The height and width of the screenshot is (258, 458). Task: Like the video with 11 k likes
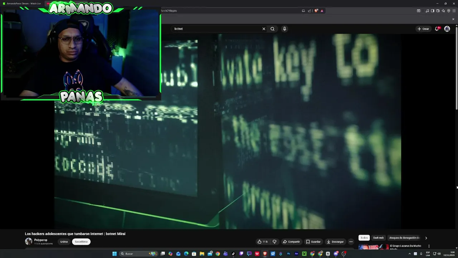point(263,242)
